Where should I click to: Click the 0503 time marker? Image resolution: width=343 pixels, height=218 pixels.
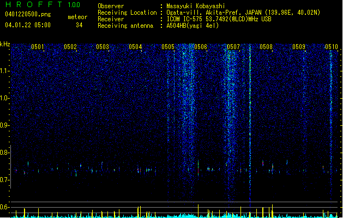(x=103, y=47)
